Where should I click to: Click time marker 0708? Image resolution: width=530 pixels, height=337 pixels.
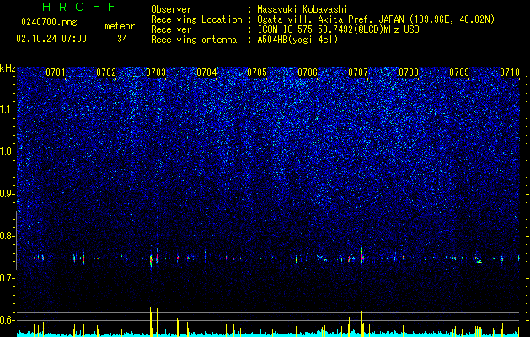(x=409, y=72)
